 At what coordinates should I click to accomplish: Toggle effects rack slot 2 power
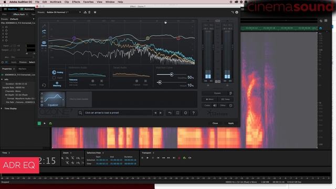coord(6,30)
